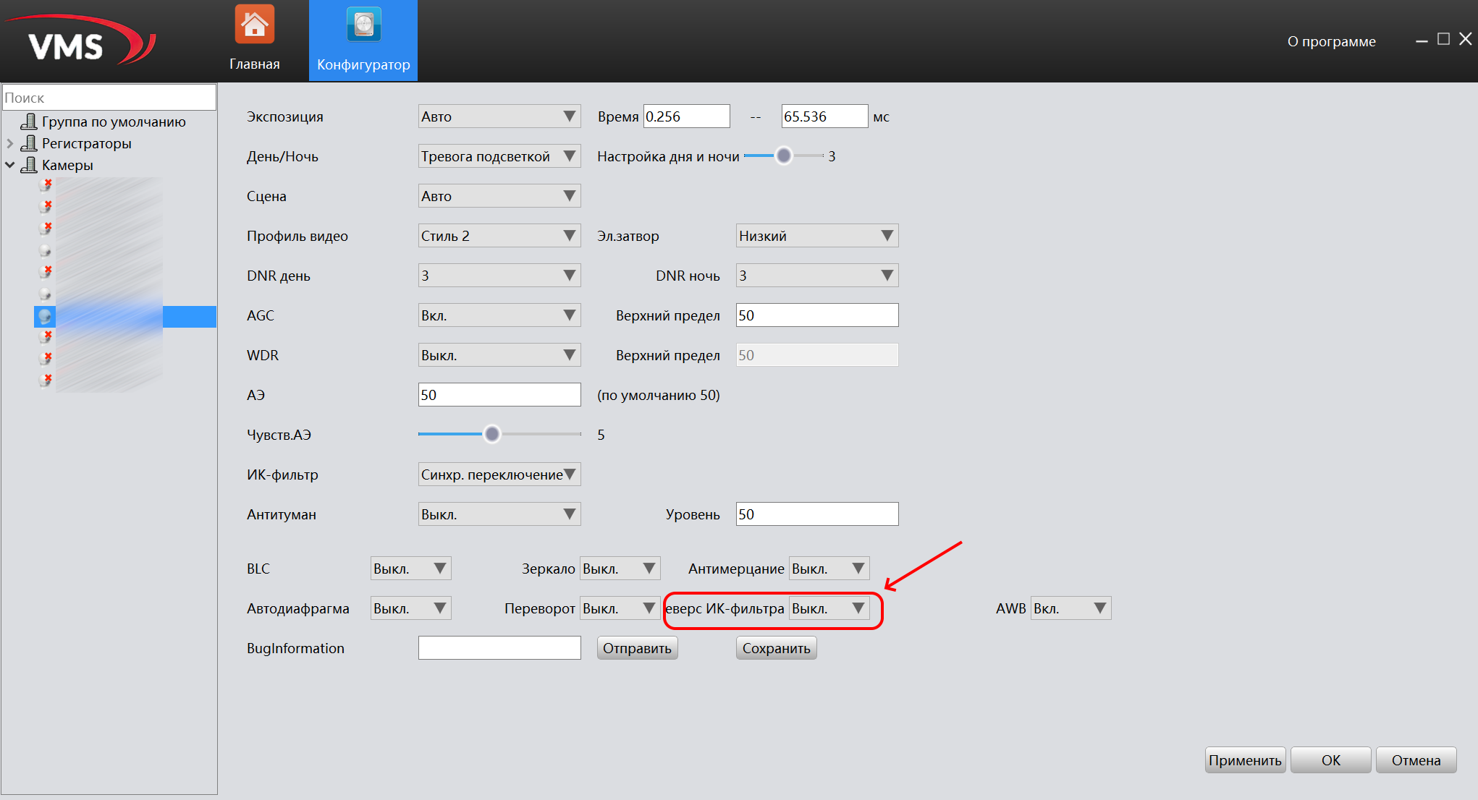This screenshot has width=1478, height=800.
Task: Open the AGC Вкл. dropdown
Action: pyautogui.click(x=499, y=315)
